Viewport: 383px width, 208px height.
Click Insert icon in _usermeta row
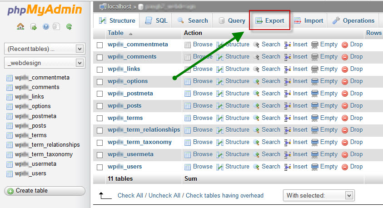pos(288,154)
